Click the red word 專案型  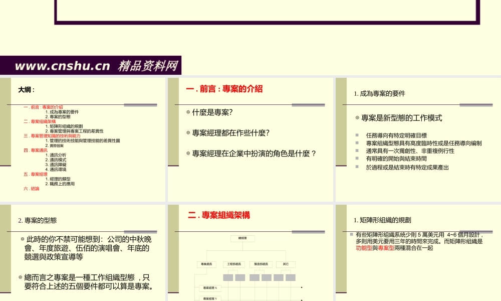pos(386,248)
